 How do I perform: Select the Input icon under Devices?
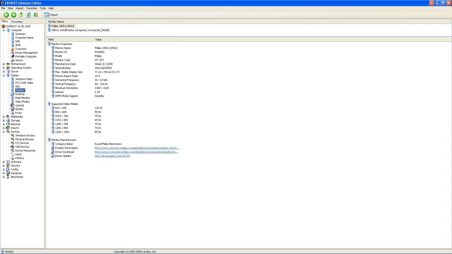(x=12, y=154)
